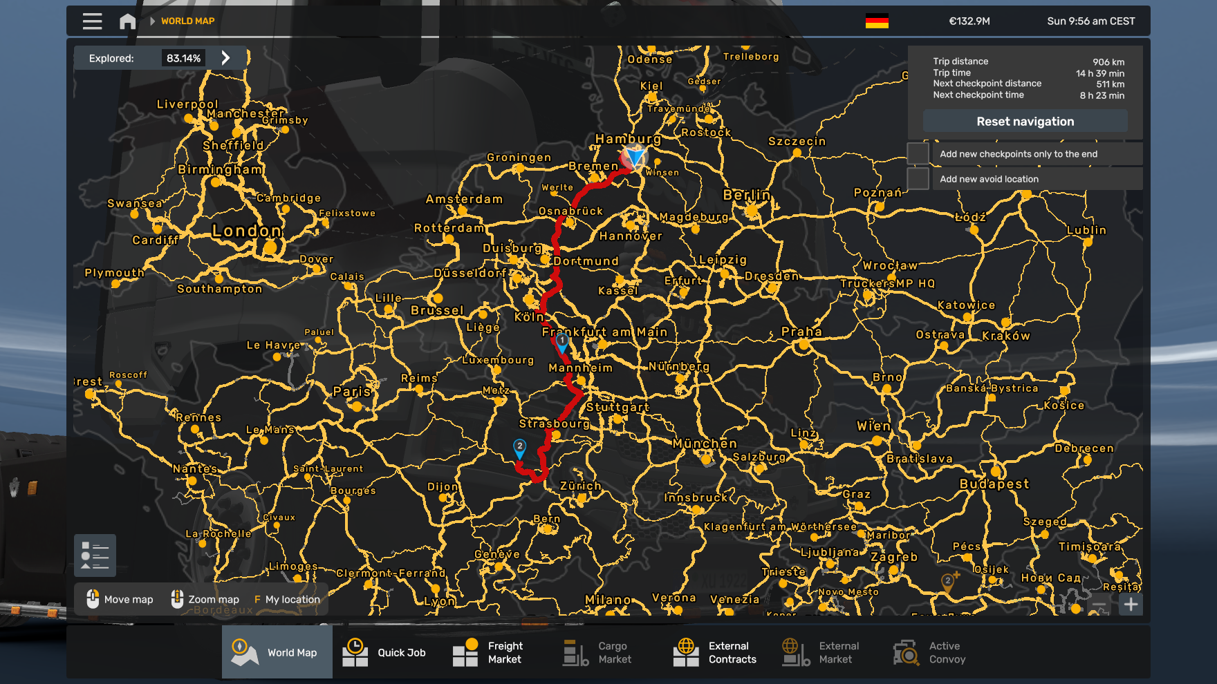Viewport: 1217px width, 684px height.
Task: Click the WORLD MAP breadcrumb arrow
Action: click(152, 21)
